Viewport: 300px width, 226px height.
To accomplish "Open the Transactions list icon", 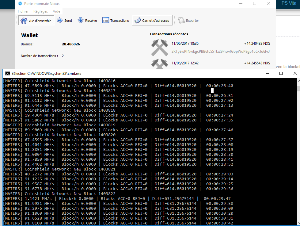I will (x=106, y=21).
